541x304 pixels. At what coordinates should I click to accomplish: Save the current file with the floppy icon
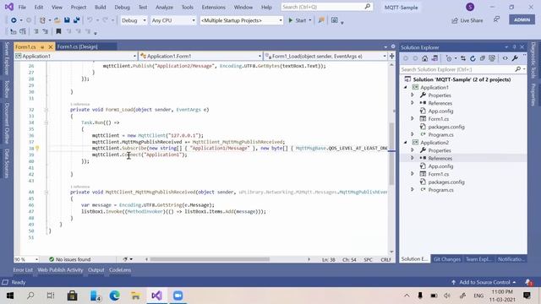(67, 20)
